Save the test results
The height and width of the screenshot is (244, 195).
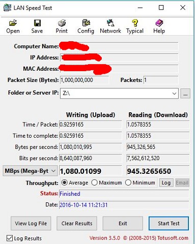[x=37, y=26]
